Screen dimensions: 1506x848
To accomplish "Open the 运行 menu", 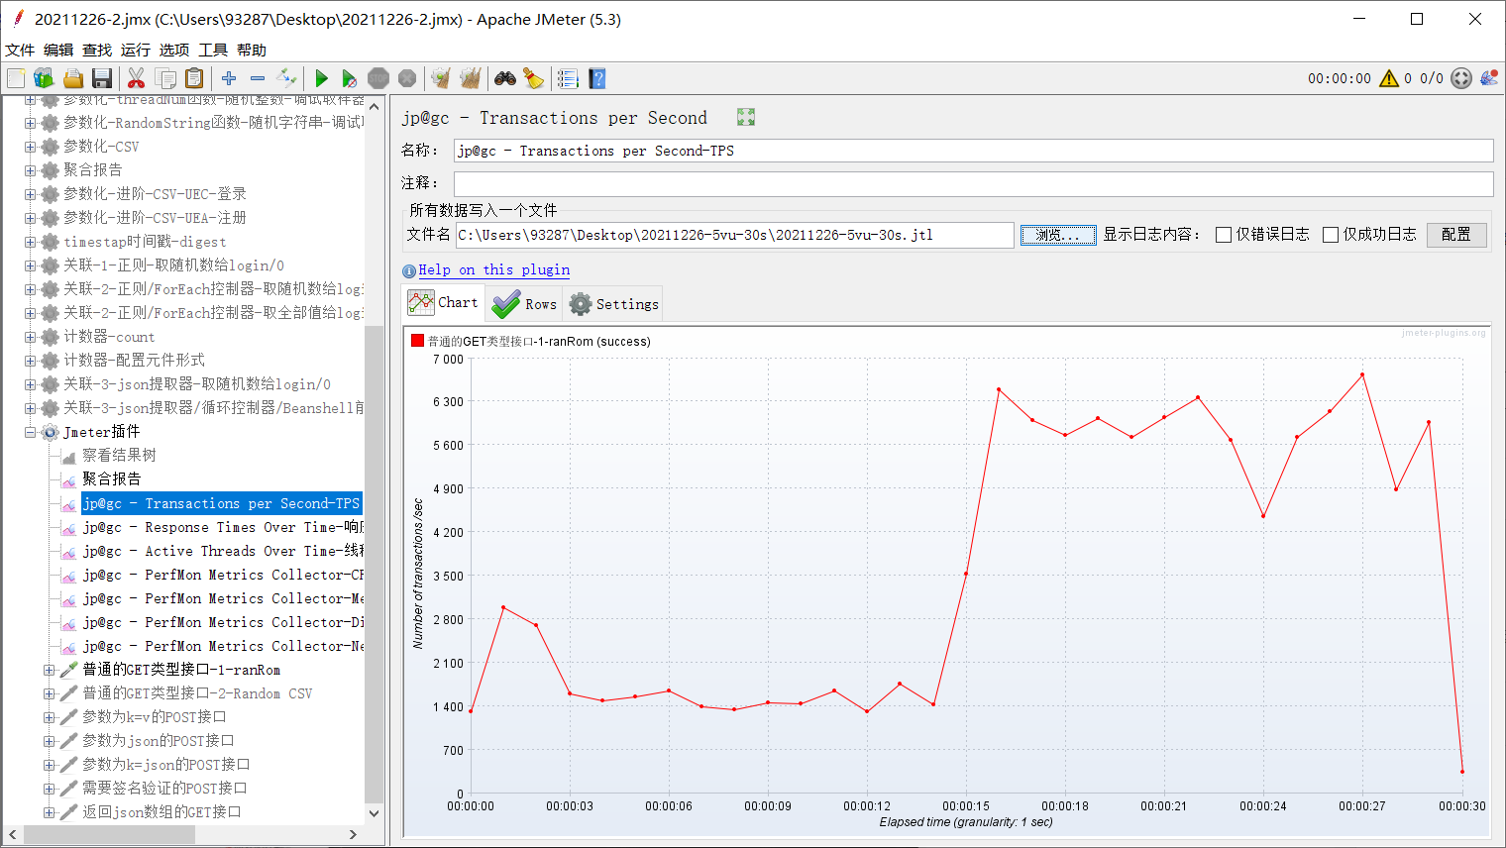I will coord(136,50).
